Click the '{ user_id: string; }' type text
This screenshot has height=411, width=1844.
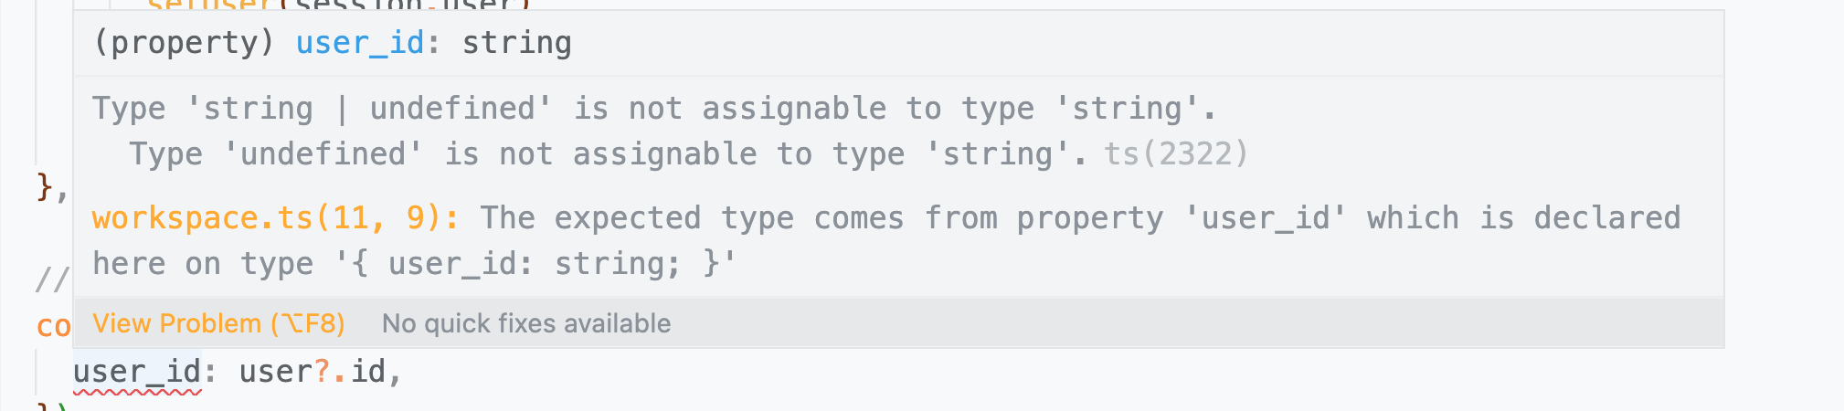click(x=535, y=264)
